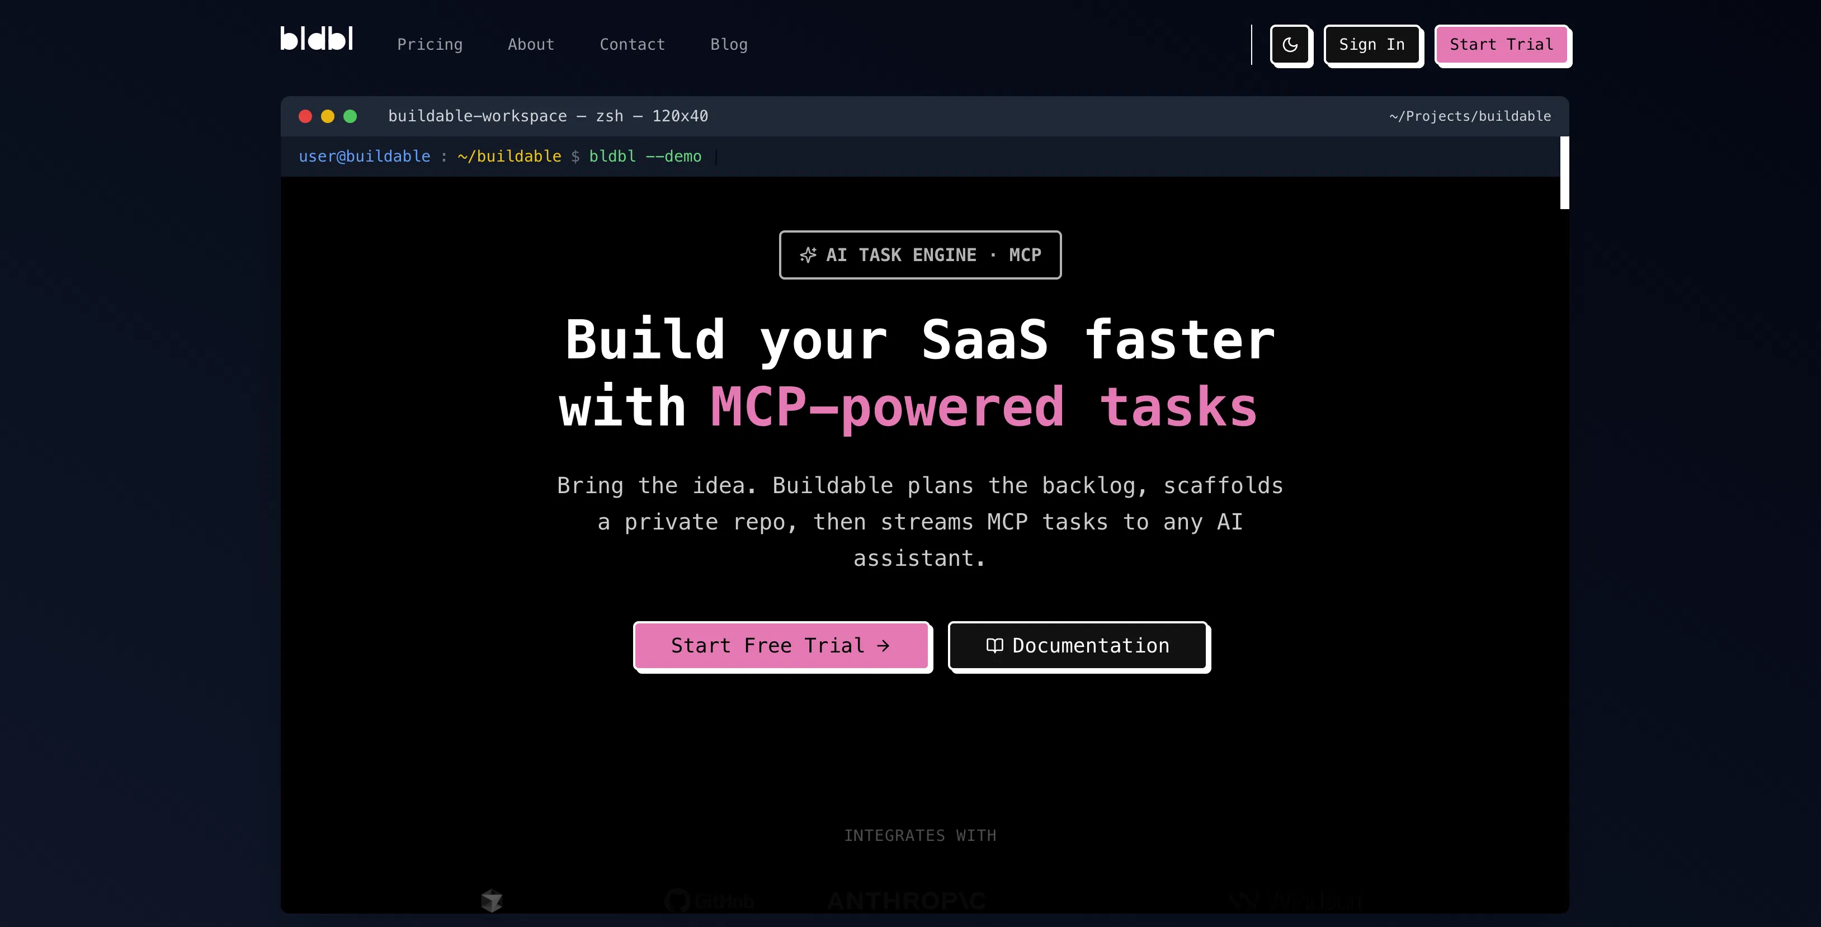Viewport: 1821px width, 927px height.
Task: Click the book icon on the Documentation button
Action: click(x=996, y=645)
